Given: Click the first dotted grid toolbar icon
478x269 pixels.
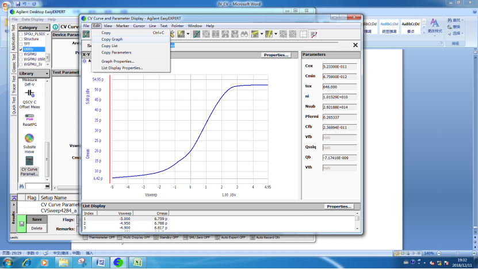Looking at the screenshot, I should pyautogui.click(x=283, y=34).
